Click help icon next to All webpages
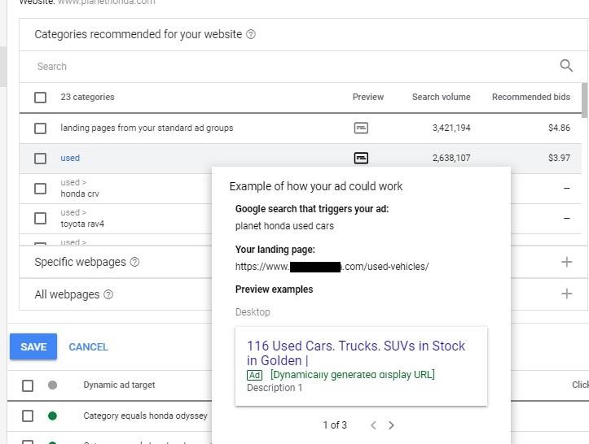589x444 pixels. tap(108, 294)
